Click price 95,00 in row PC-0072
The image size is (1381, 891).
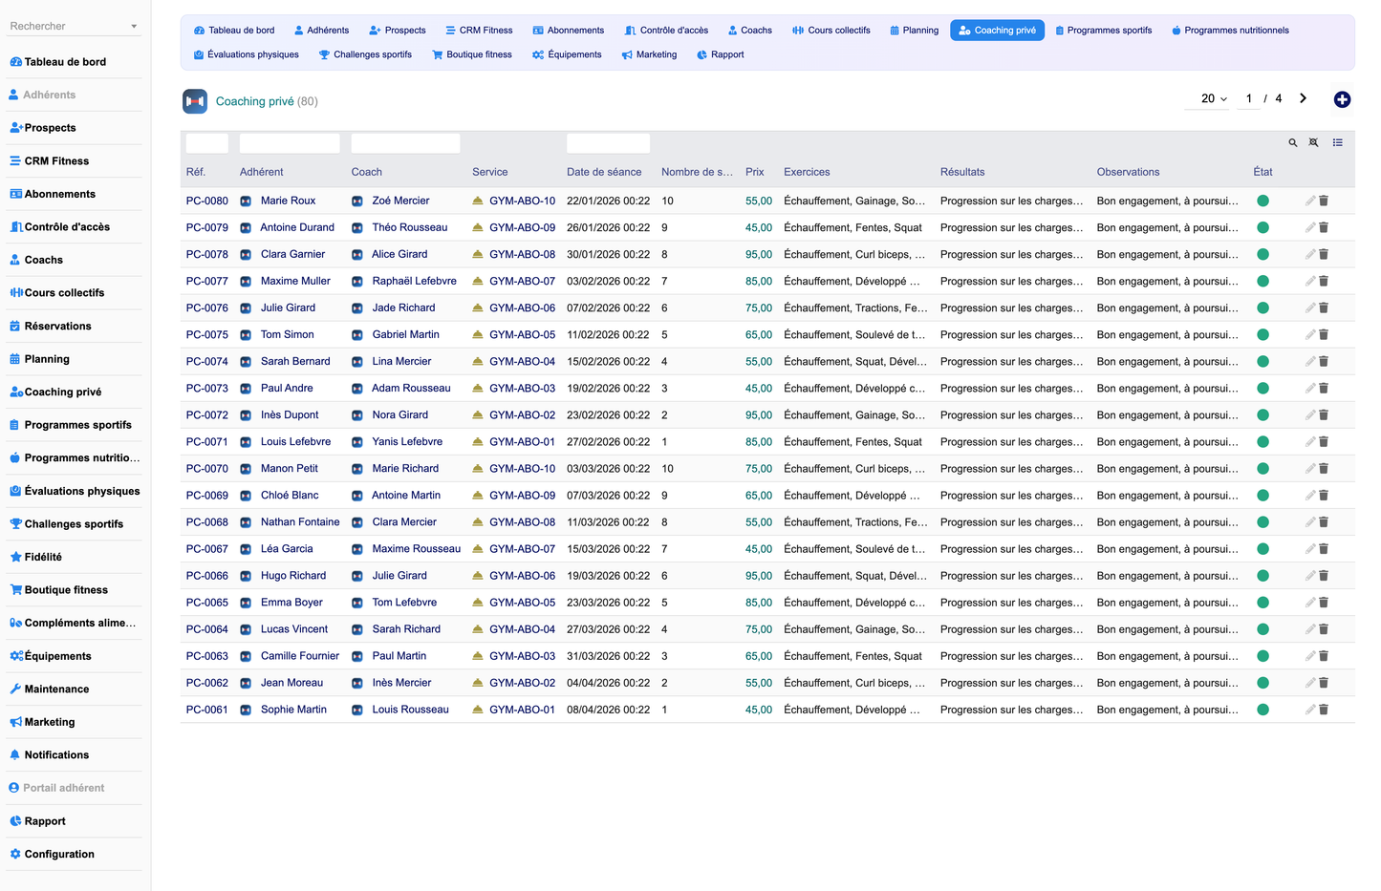[x=759, y=414]
